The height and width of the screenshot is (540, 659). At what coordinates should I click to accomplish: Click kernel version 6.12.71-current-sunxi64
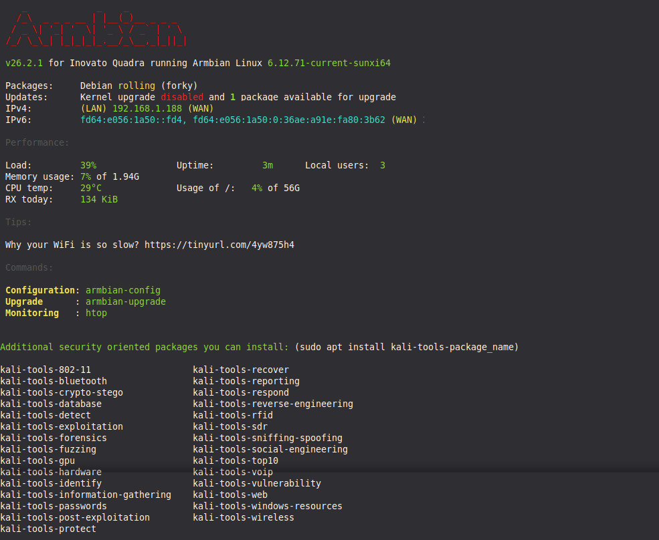tap(329, 63)
